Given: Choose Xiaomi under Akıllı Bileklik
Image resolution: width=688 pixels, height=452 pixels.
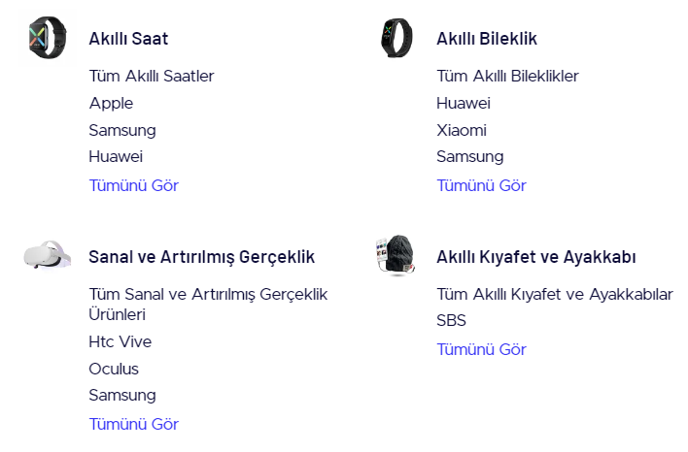Looking at the screenshot, I should [462, 130].
